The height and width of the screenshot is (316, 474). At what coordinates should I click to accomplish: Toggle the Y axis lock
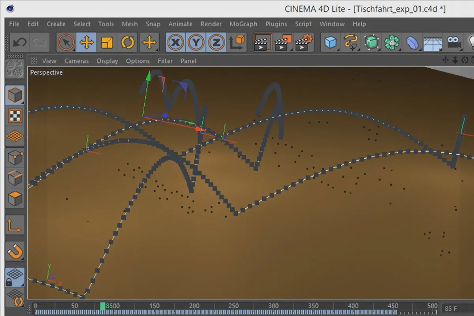pyautogui.click(x=196, y=42)
